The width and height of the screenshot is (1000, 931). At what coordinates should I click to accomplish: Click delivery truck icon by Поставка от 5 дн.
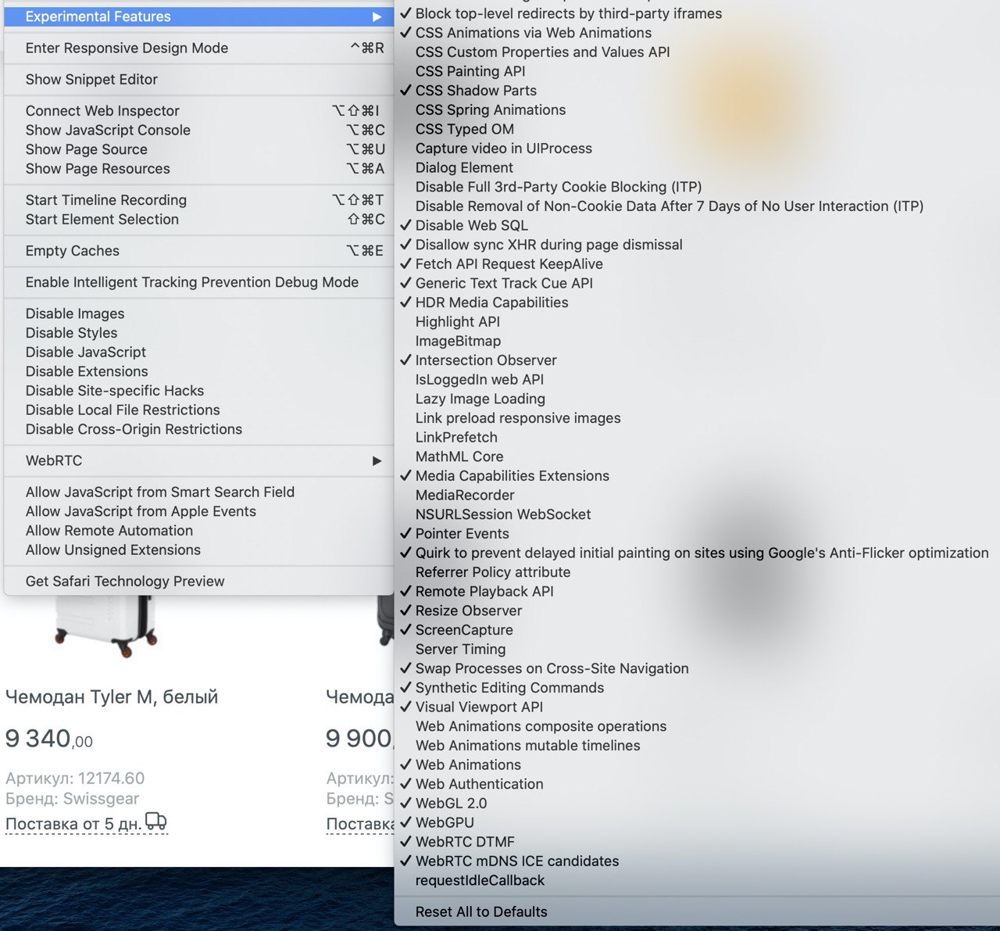click(156, 822)
